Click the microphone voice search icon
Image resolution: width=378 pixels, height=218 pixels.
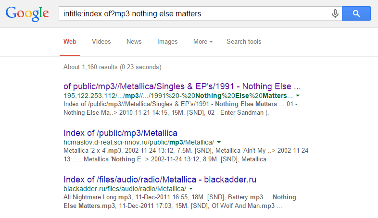pos(335,14)
